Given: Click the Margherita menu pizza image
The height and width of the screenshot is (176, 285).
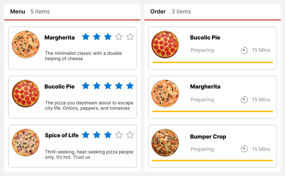Looking at the screenshot, I should [x=26, y=45].
